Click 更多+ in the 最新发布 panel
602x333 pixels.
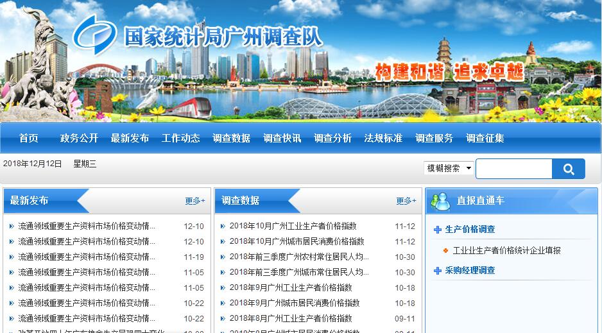click(194, 201)
